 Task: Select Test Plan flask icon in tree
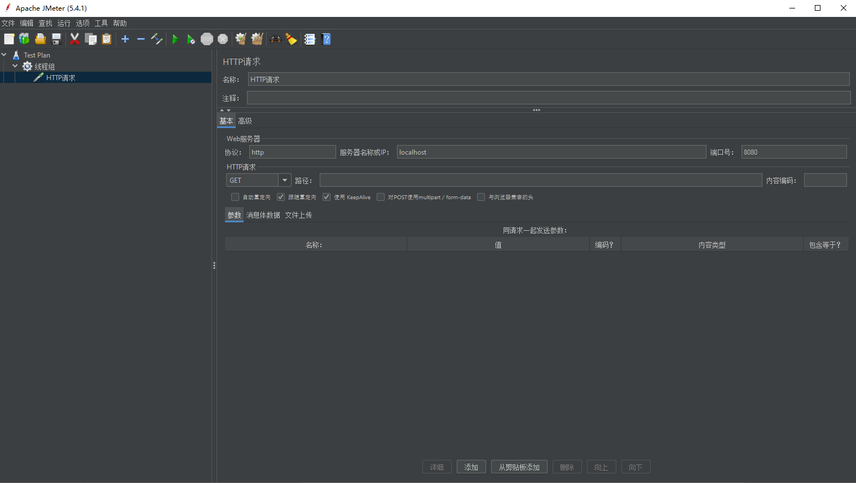tap(16, 55)
